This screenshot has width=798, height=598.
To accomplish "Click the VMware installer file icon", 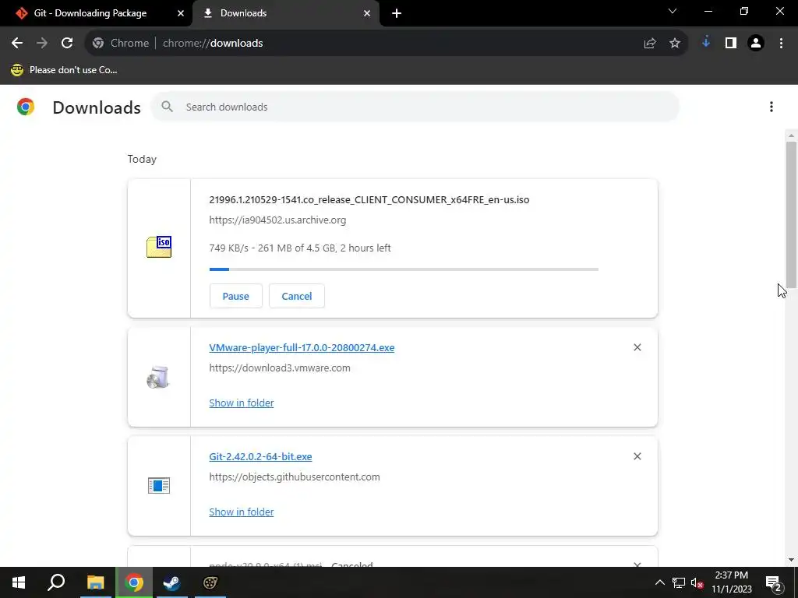I will (157, 377).
